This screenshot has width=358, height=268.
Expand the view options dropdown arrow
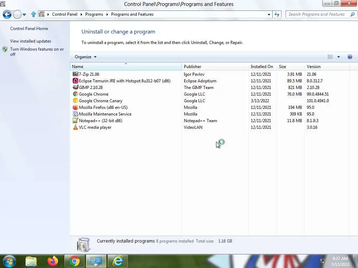click(x=338, y=57)
